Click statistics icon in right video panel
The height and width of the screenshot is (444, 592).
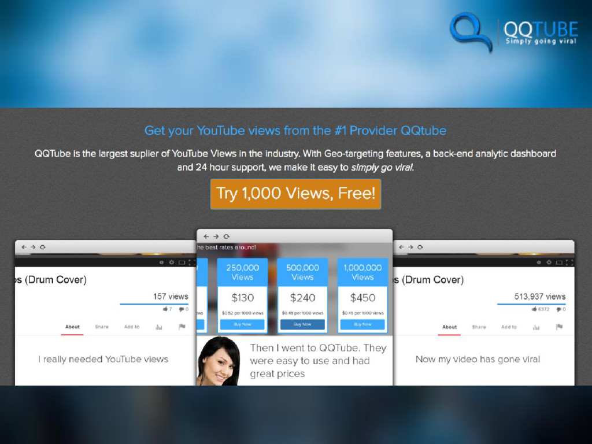point(536,327)
